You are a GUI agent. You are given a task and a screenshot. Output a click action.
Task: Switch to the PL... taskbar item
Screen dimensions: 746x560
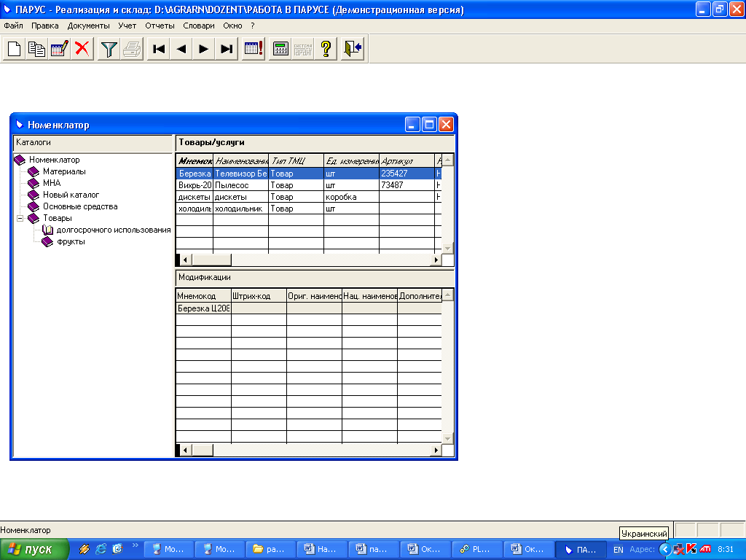point(477,550)
